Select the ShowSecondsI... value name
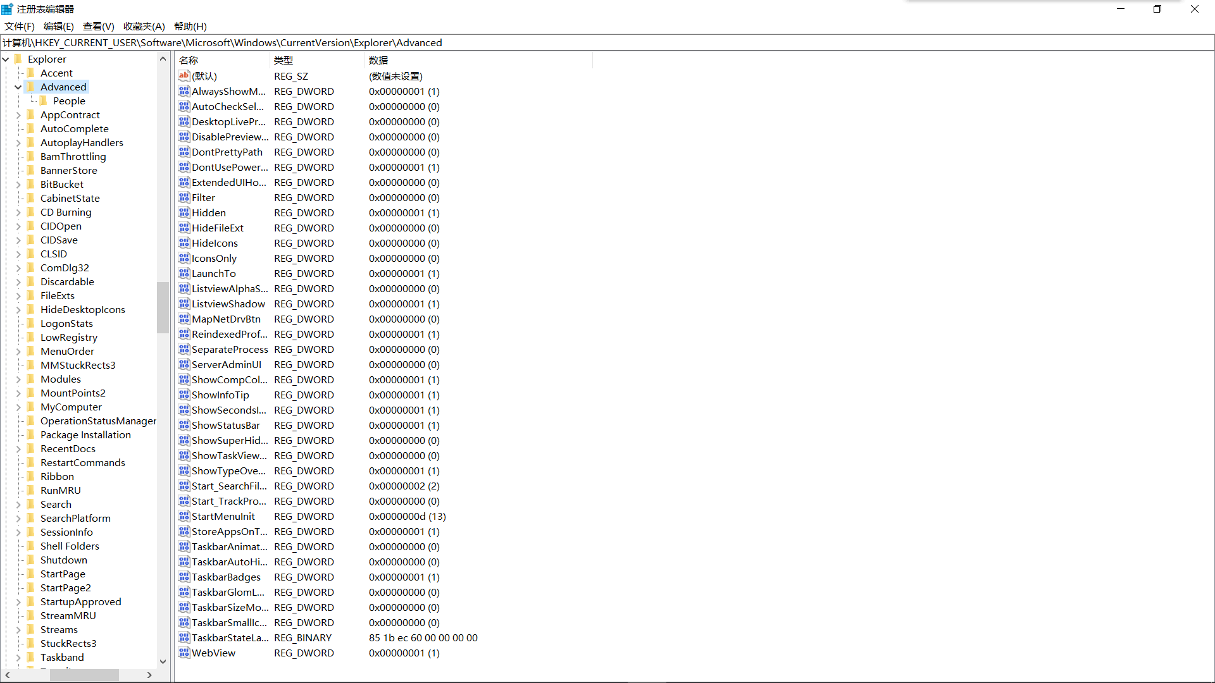1215x683 pixels. coord(229,410)
